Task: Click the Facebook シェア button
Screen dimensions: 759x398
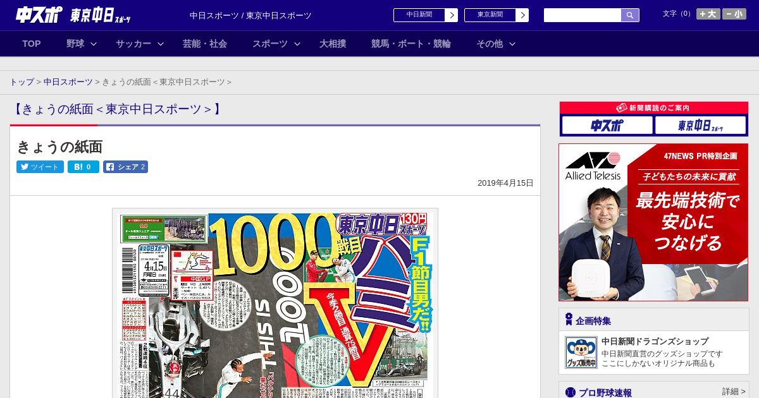Action: click(125, 167)
